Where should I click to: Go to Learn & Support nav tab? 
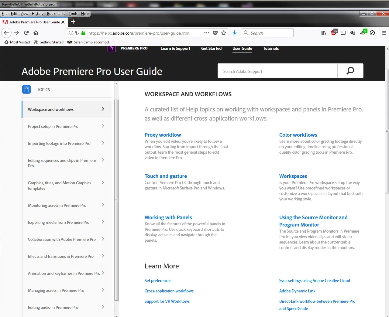click(x=175, y=48)
